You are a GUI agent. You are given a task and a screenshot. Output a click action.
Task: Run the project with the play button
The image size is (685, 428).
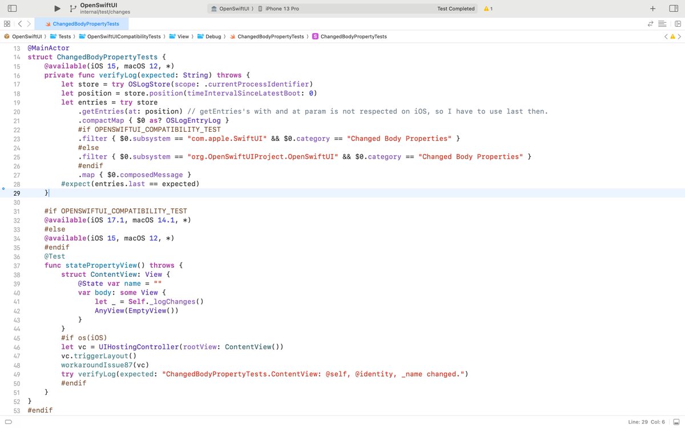point(57,9)
